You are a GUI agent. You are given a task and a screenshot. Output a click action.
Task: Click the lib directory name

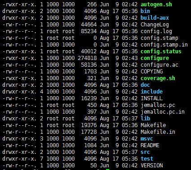tap(145, 119)
